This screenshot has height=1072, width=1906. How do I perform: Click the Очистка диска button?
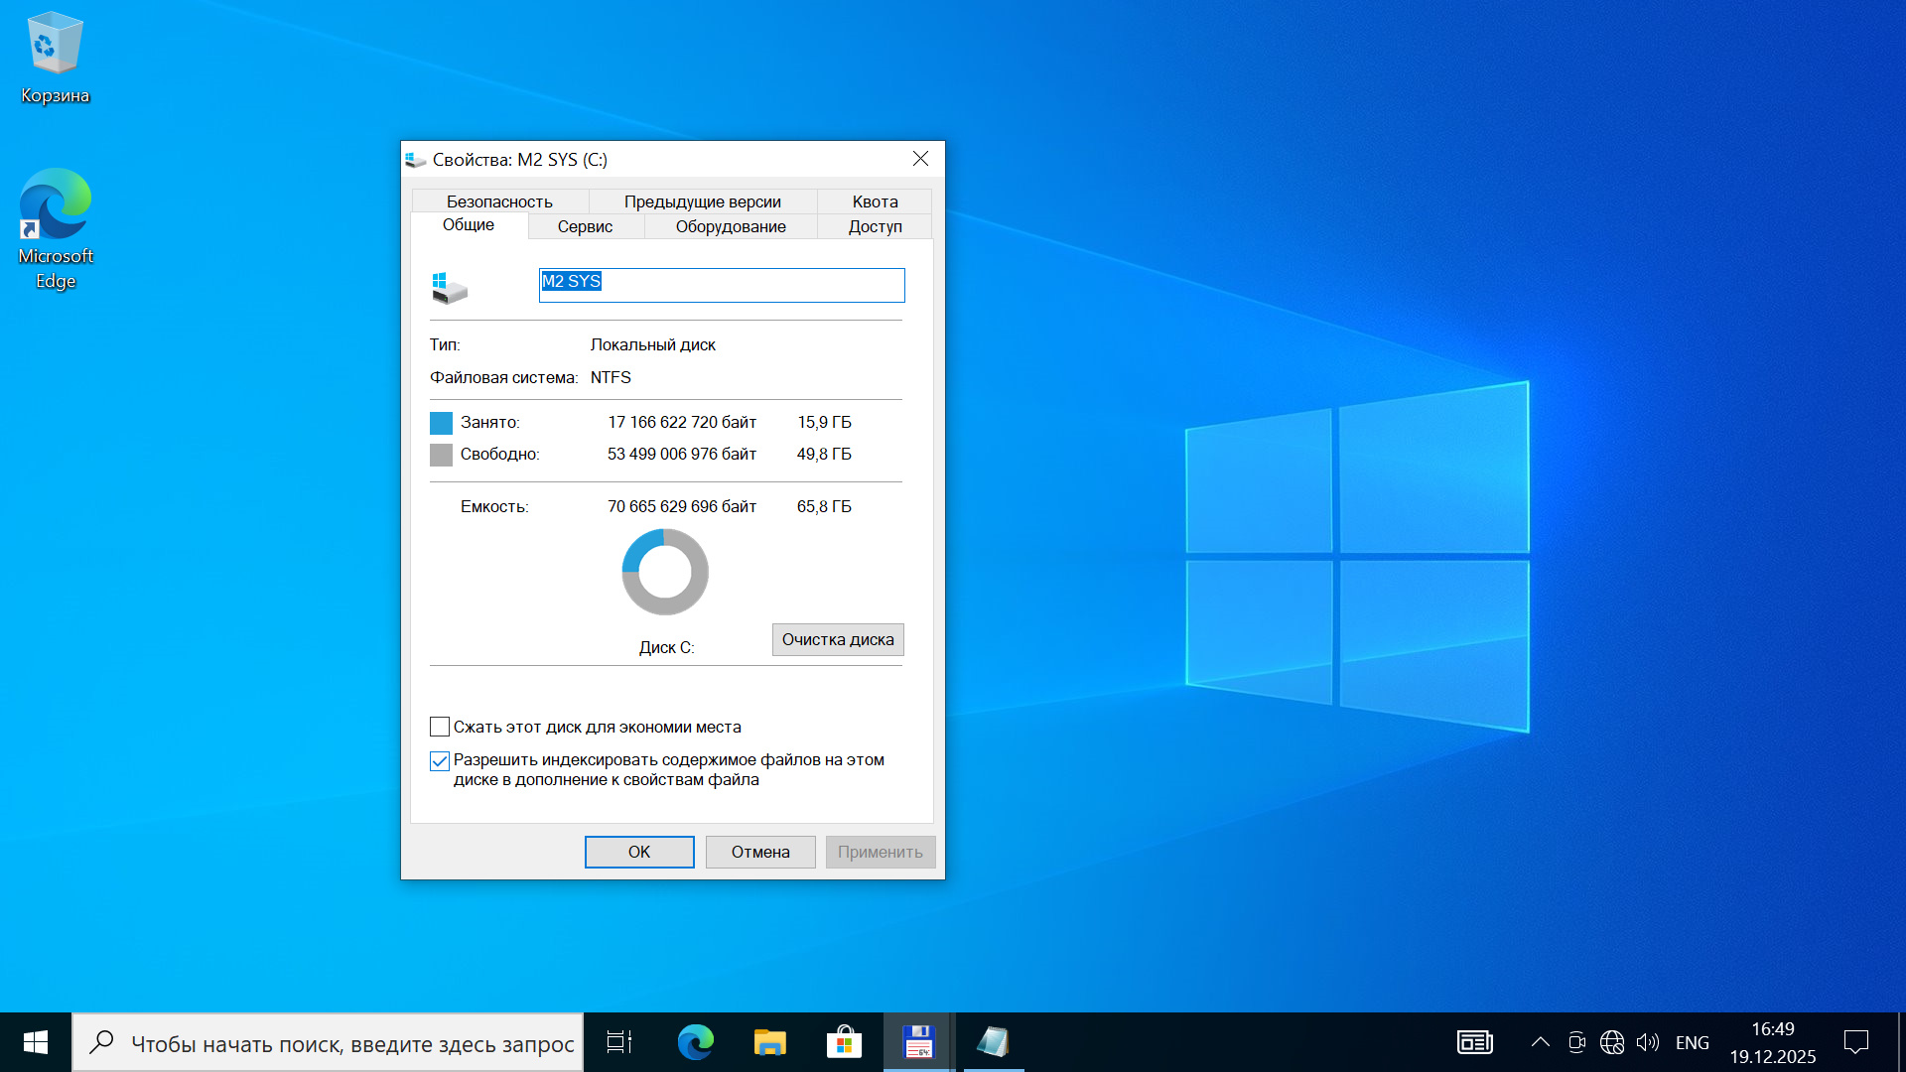[837, 639]
